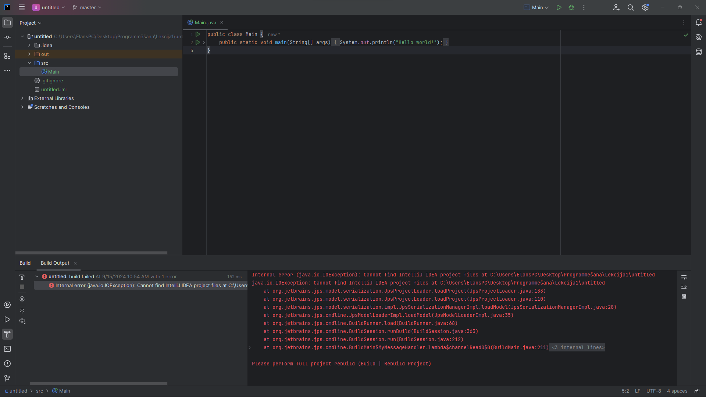Open the main hamburger menu

pyautogui.click(x=21, y=7)
